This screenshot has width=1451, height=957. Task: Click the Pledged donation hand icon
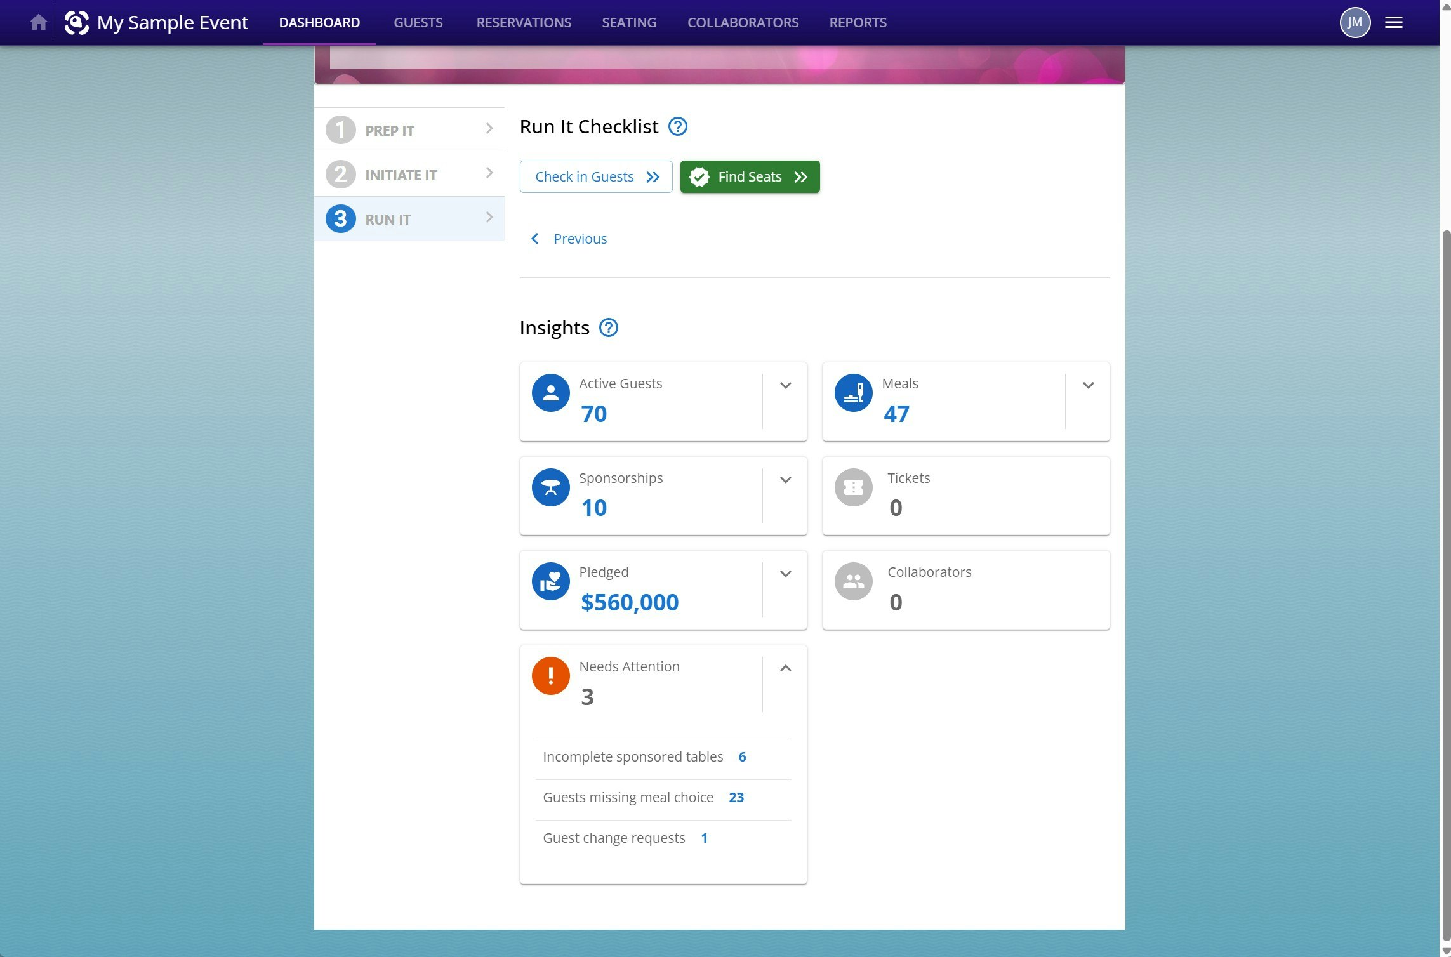point(550,581)
